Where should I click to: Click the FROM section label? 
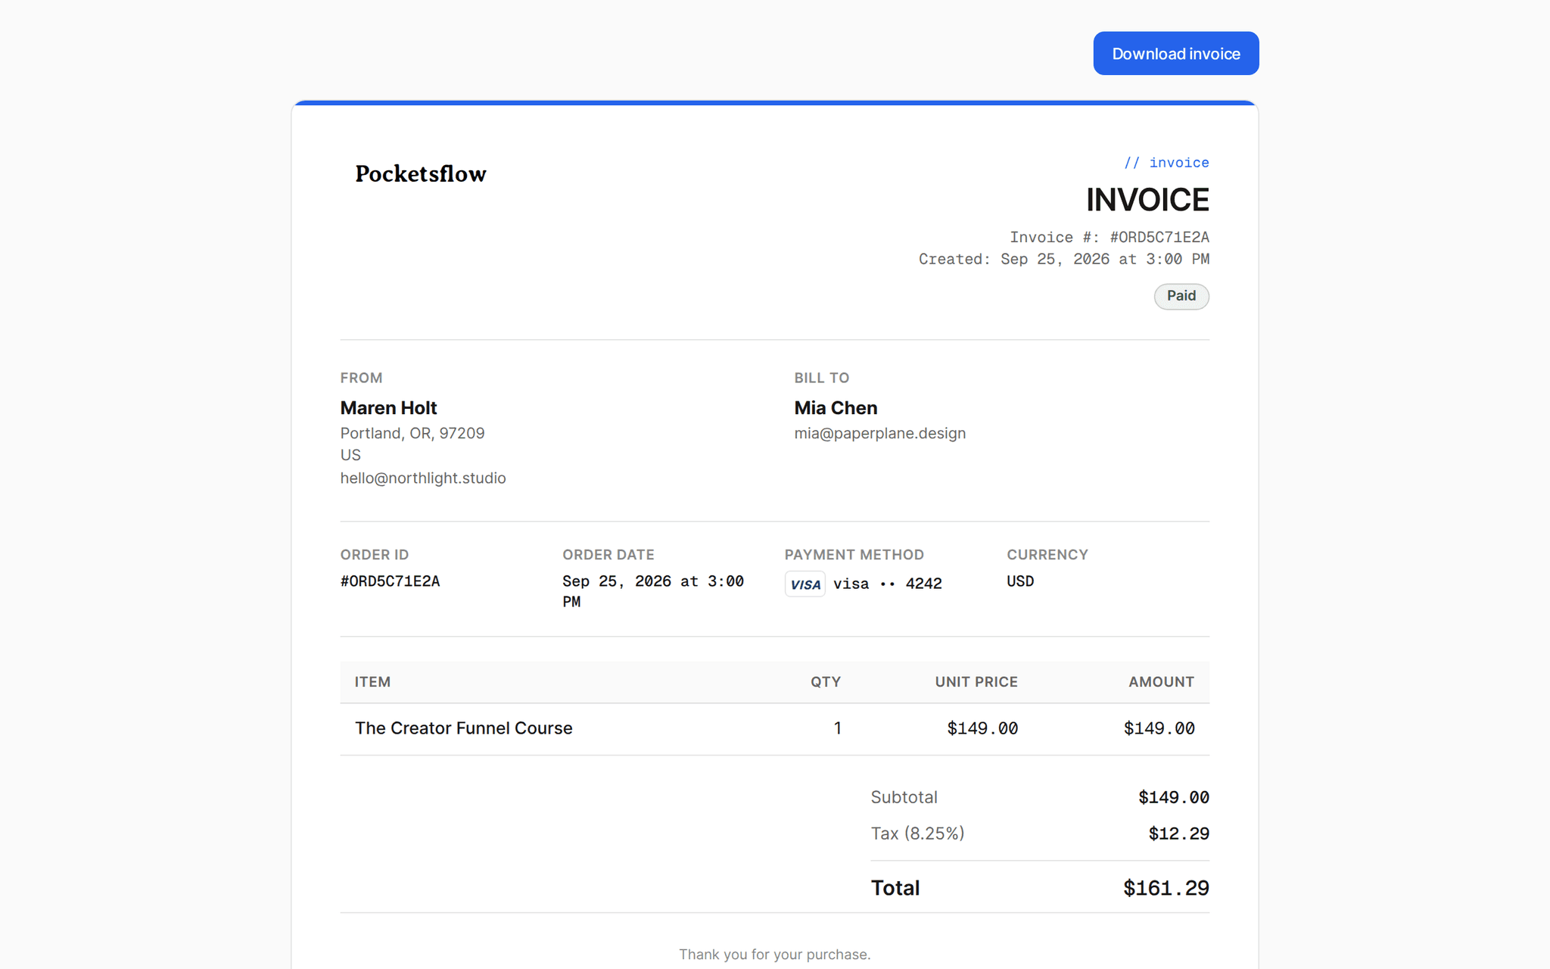pos(361,378)
